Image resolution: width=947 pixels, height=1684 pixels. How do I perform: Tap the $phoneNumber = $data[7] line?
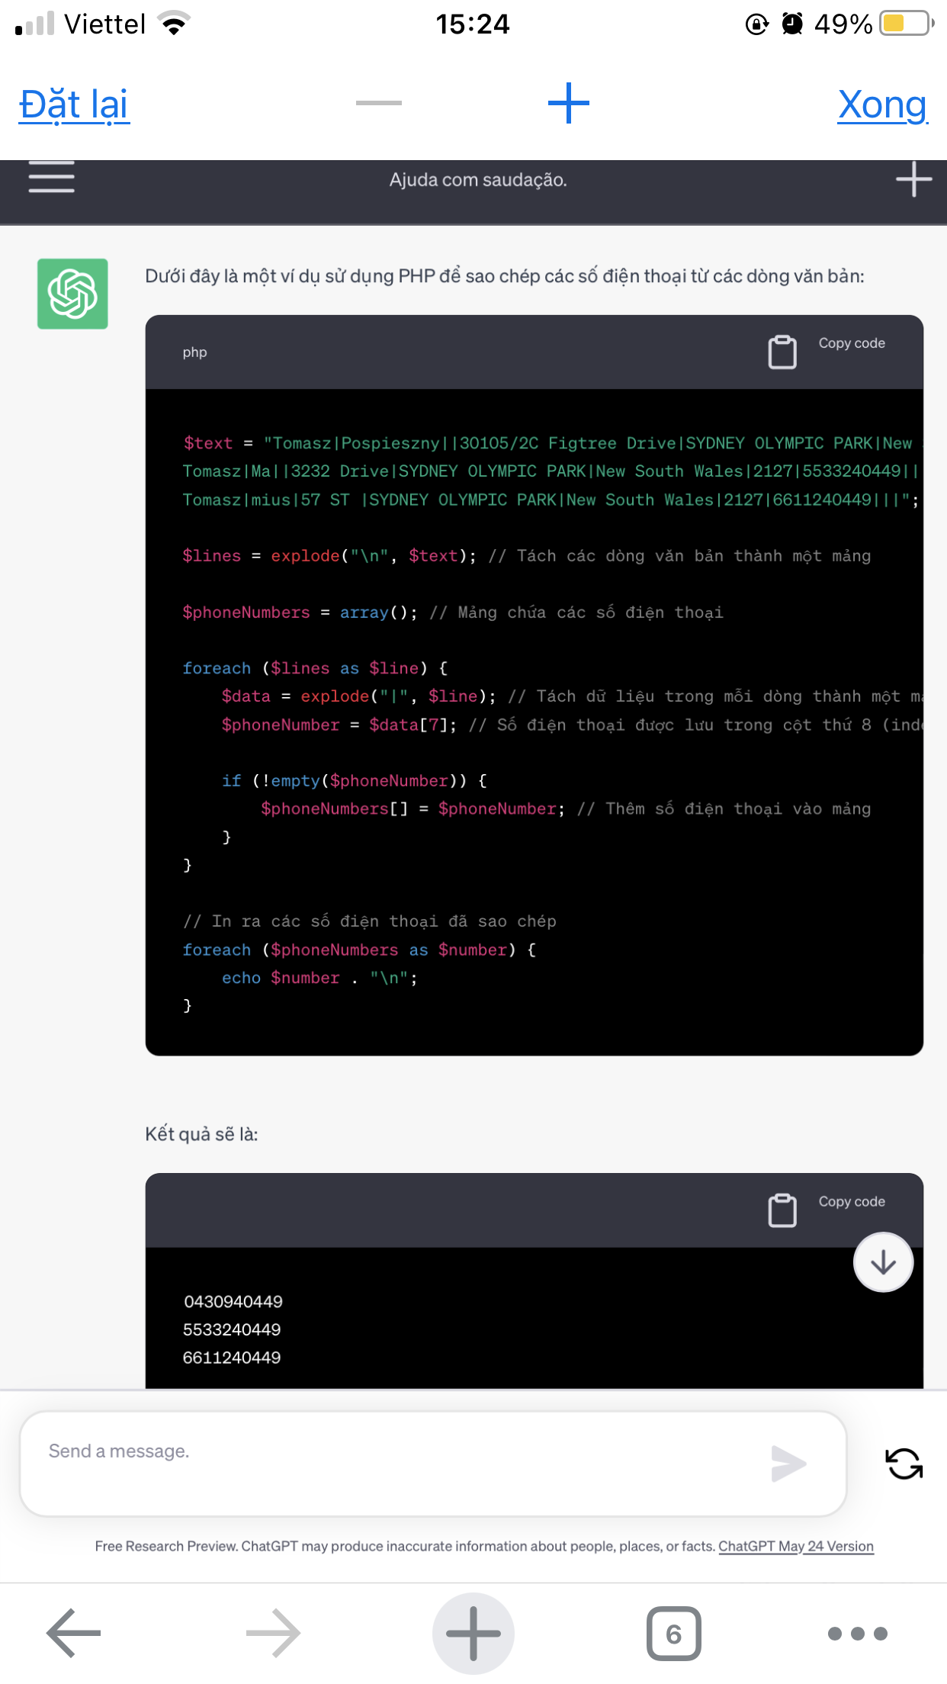pyautogui.click(x=572, y=725)
